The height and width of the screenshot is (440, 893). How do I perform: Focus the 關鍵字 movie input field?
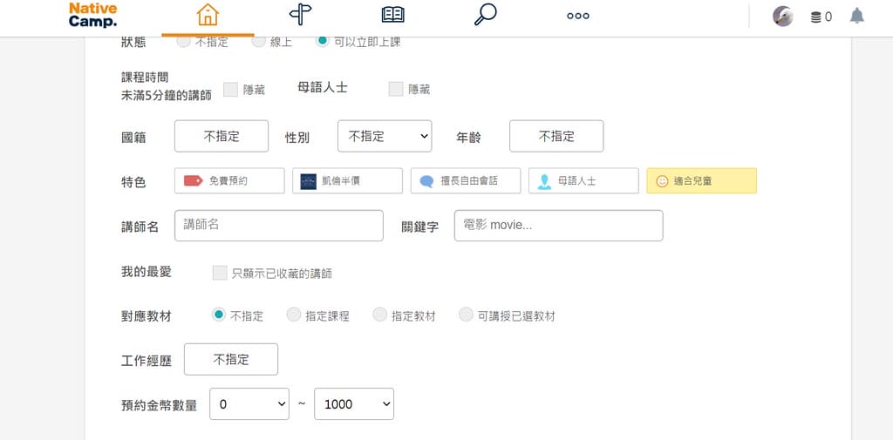tap(559, 226)
